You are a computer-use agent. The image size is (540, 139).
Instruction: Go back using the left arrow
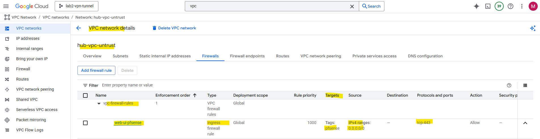tap(79, 28)
